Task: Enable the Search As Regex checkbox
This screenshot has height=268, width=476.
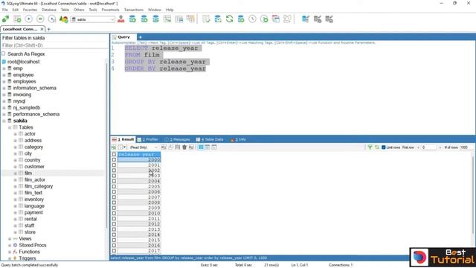Action: [4, 54]
